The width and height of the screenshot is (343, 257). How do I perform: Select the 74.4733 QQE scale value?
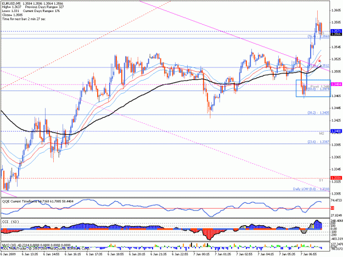(337, 200)
